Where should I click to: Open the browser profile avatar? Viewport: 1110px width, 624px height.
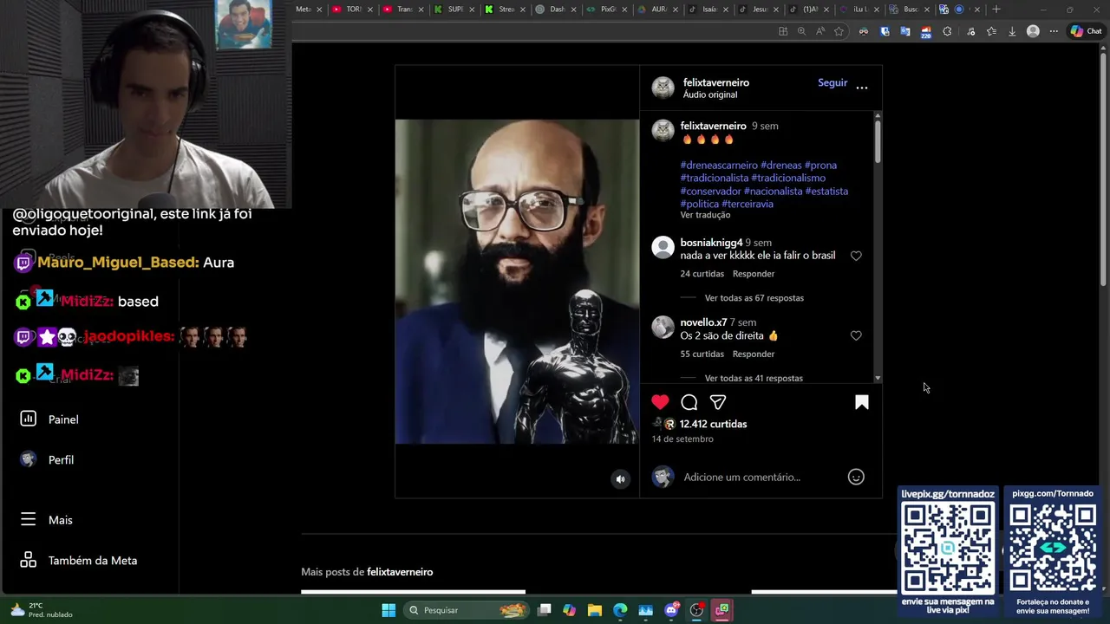click(1033, 31)
